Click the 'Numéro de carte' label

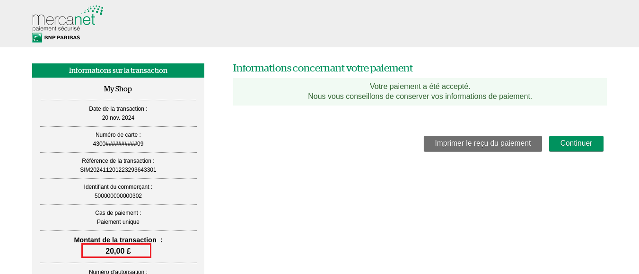118,135
